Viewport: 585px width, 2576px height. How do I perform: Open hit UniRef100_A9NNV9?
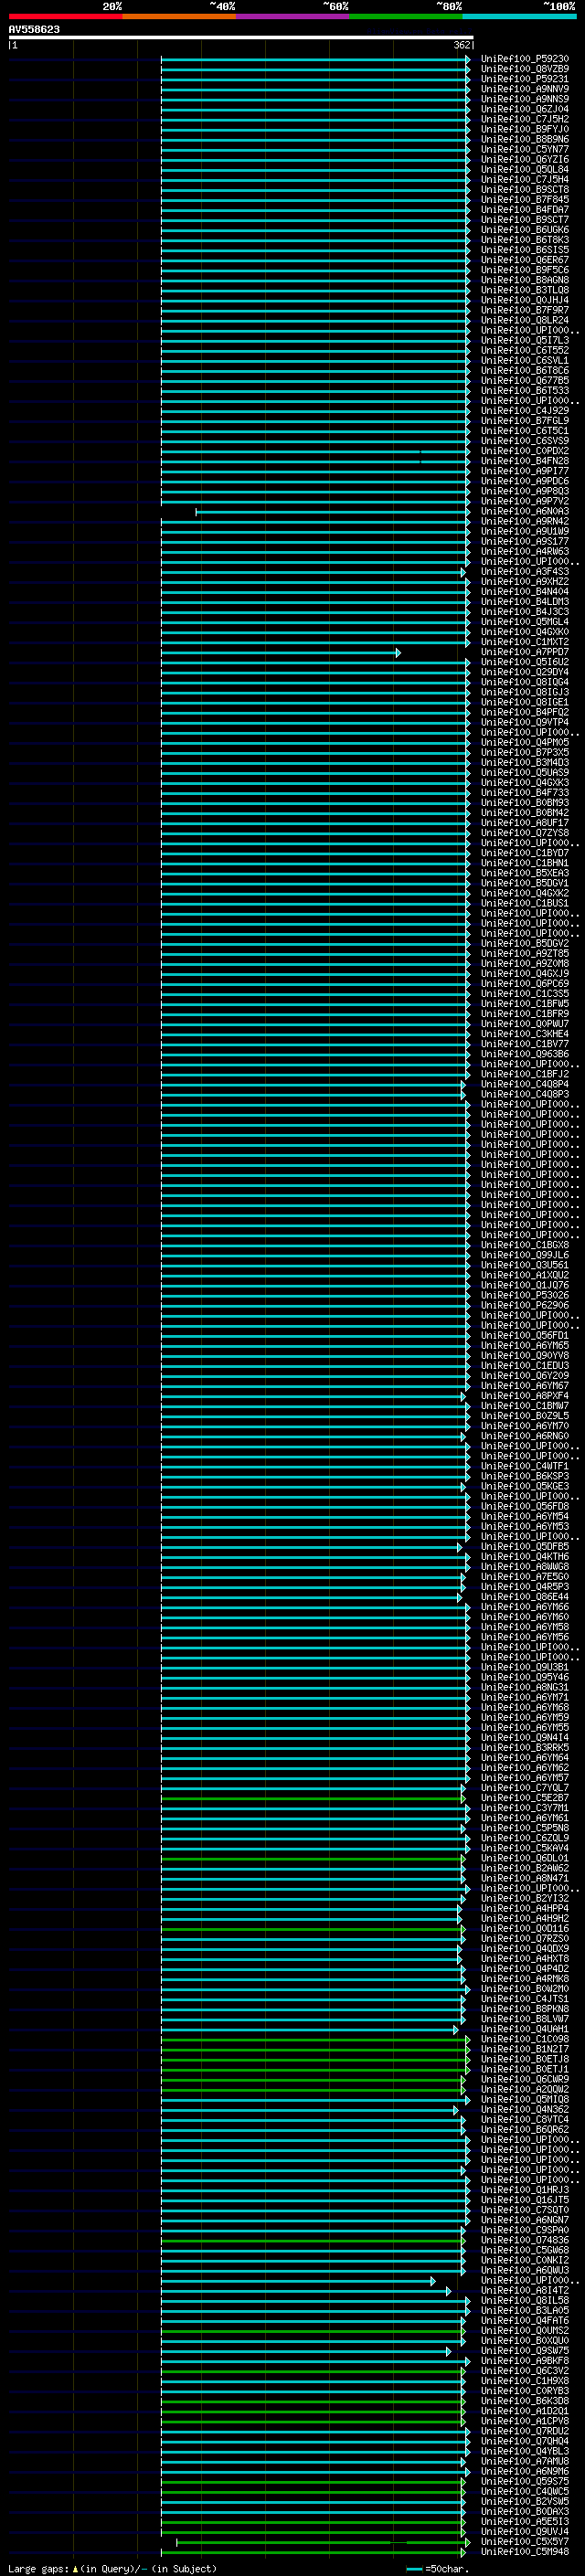click(524, 89)
